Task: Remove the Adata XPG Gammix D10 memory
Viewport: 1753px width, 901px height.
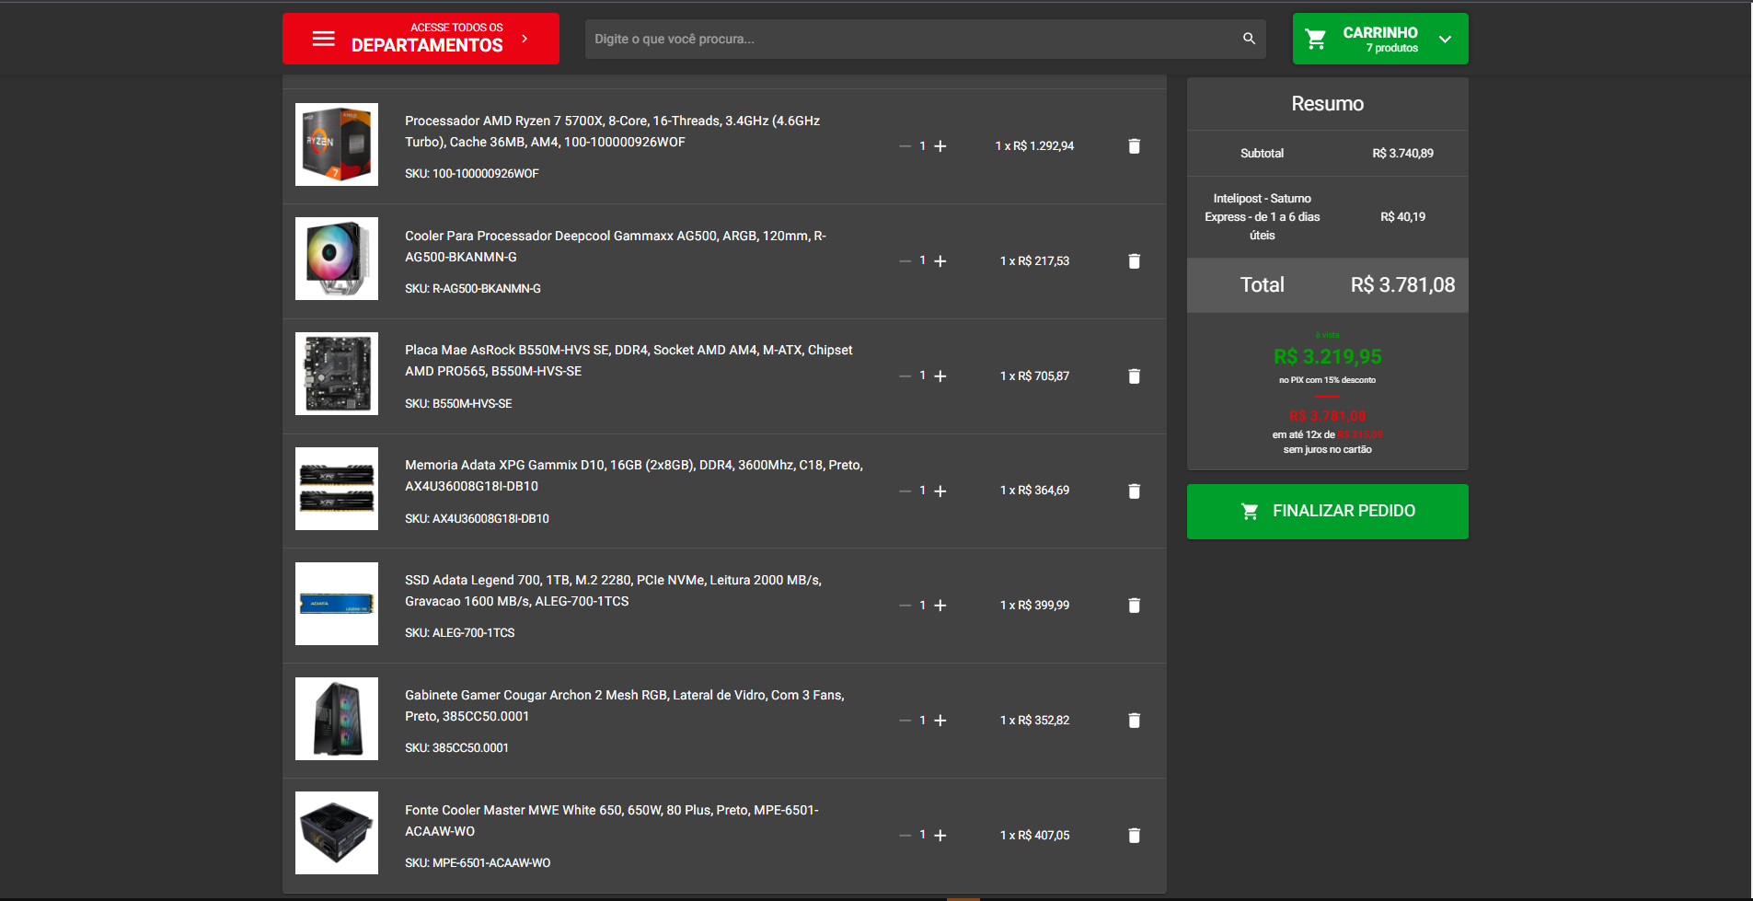Action: click(1134, 491)
